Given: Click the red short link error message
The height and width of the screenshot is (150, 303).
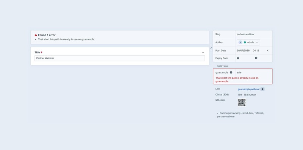Looking at the screenshot, I should 237,80.
